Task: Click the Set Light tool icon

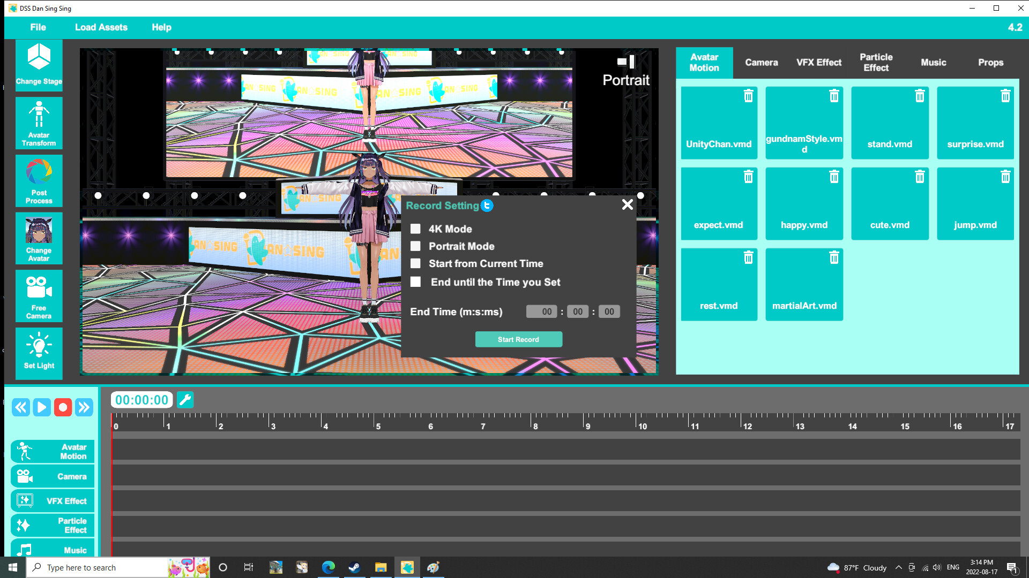Action: tap(38, 352)
